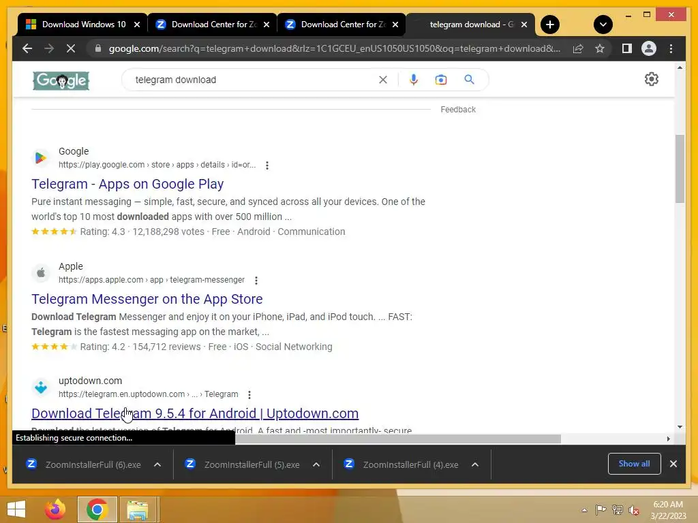The height and width of the screenshot is (523, 698).
Task: Open the Action Center flag icon
Action: (601, 510)
